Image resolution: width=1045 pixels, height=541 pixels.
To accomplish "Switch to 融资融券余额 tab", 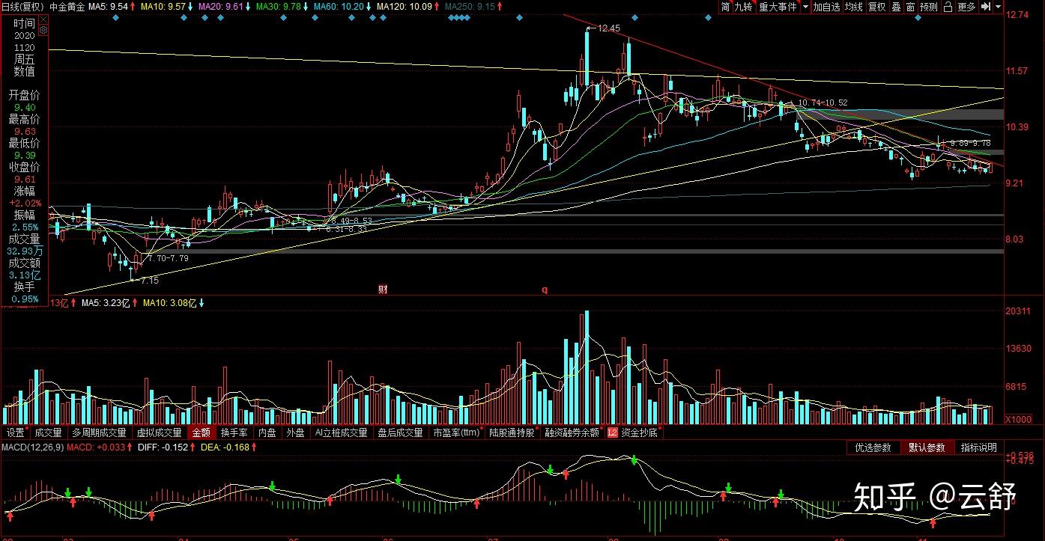I will click(573, 433).
